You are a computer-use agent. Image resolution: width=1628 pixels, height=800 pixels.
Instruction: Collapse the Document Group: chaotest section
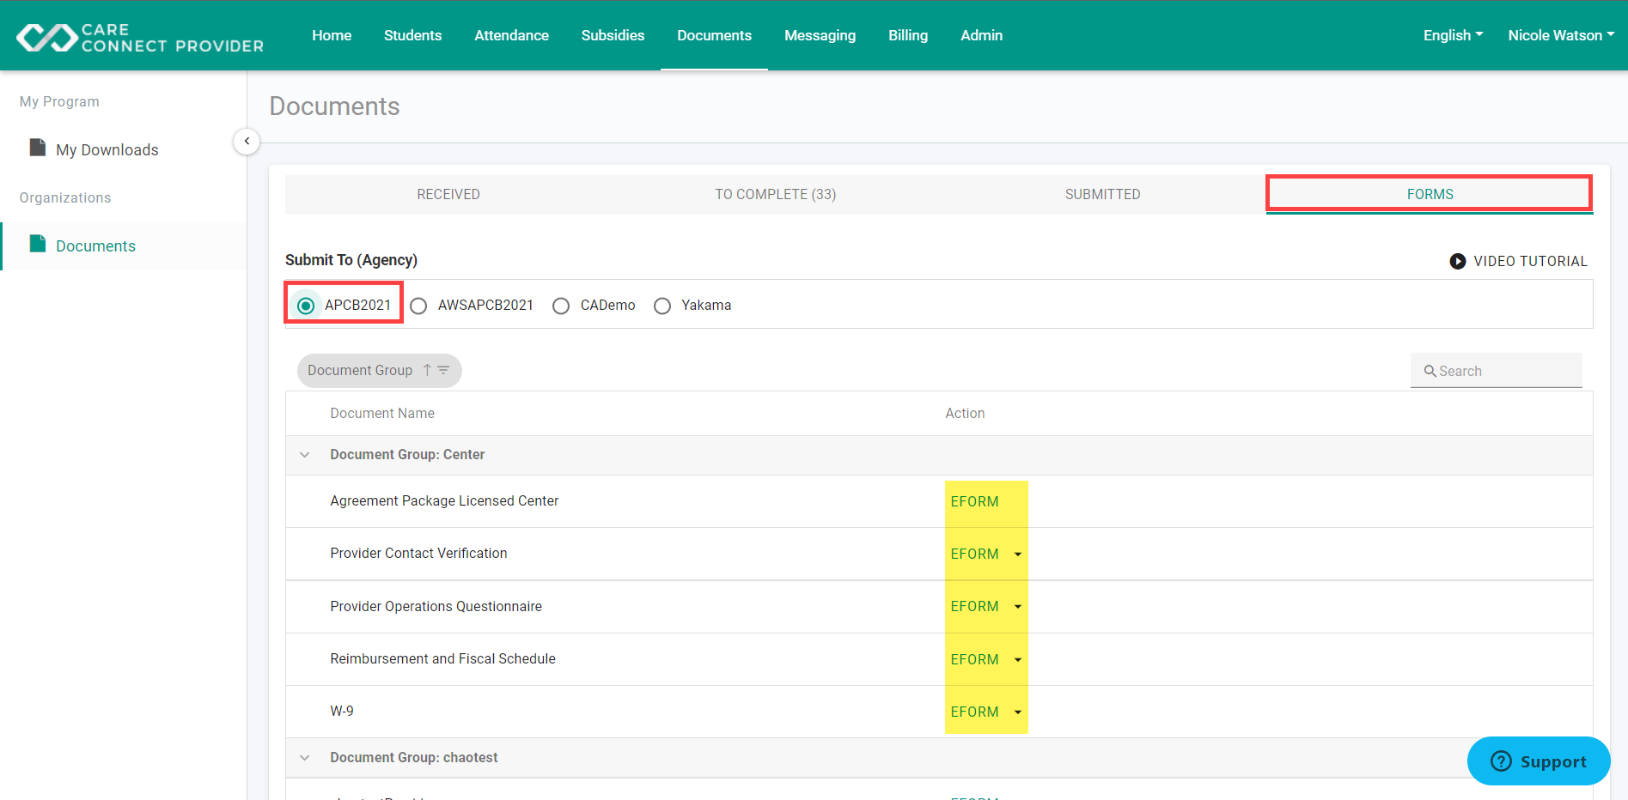[x=305, y=758]
